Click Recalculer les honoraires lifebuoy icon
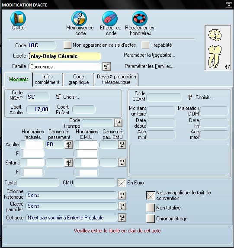234x248 pixels. [x=140, y=19]
